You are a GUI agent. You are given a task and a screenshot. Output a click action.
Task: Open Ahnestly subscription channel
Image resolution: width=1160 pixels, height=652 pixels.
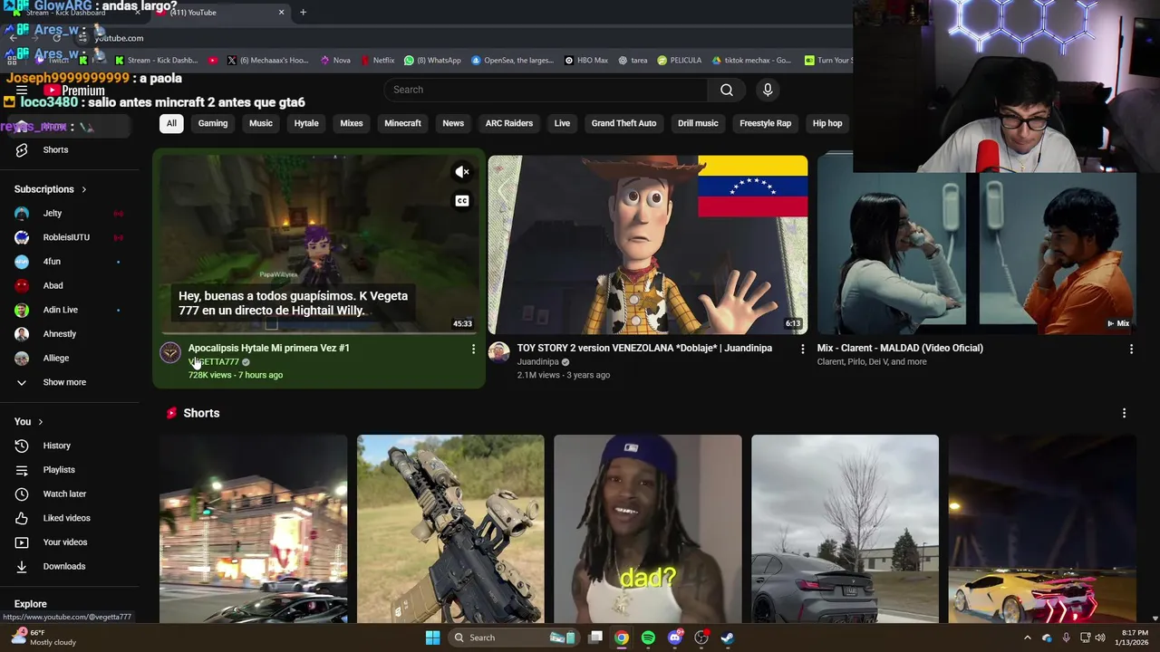pos(60,334)
